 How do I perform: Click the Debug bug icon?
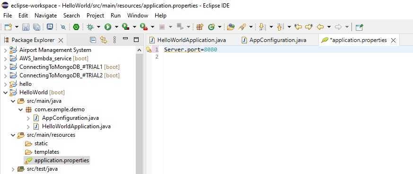90,27
